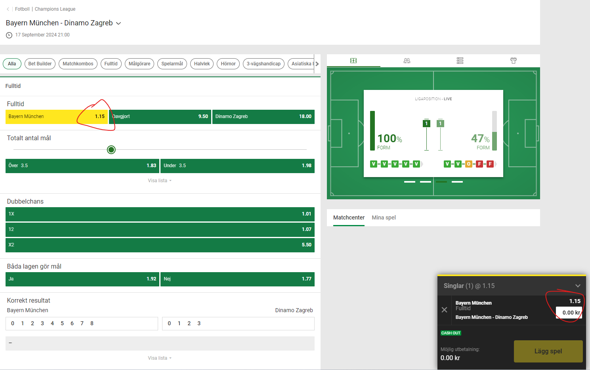Pick double chance 12 at 1.07

(x=160, y=230)
